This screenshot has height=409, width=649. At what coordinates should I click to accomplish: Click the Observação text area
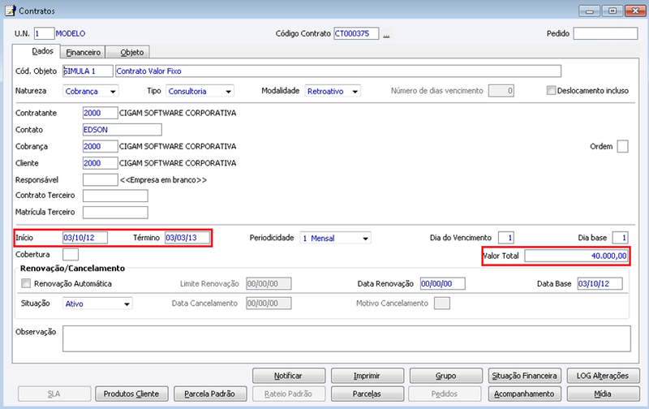click(x=347, y=338)
